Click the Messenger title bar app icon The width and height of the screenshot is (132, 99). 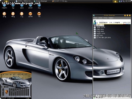(x=94, y=15)
